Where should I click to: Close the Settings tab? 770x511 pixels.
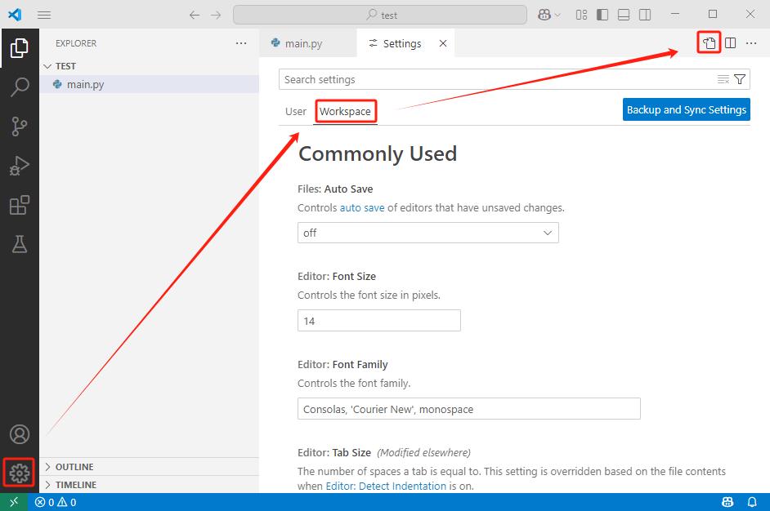[443, 43]
